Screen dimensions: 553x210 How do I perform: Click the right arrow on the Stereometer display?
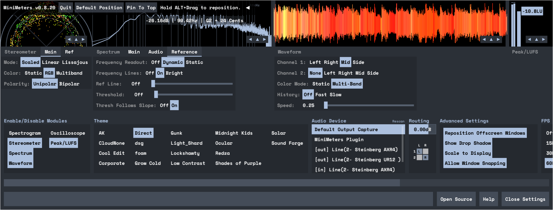coord(83,39)
